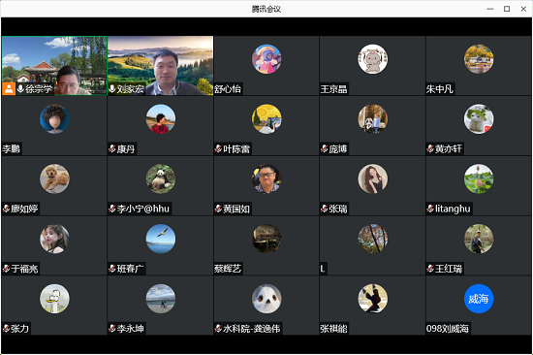Click the name label 蔡辉艺

(x=228, y=269)
